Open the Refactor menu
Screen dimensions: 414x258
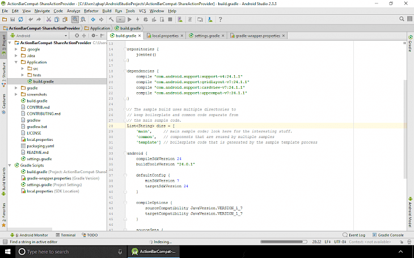[91, 11]
